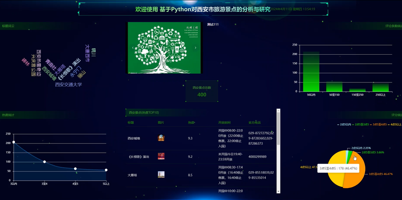Click the 西安景点总数 400 card

[202, 91]
